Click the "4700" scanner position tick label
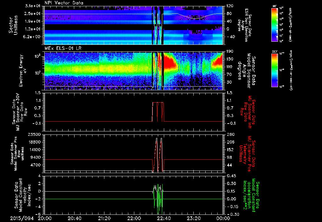 [36, 165]
